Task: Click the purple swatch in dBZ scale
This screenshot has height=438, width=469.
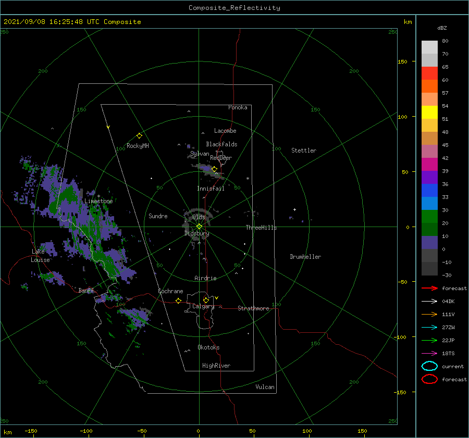Action: coord(429,177)
